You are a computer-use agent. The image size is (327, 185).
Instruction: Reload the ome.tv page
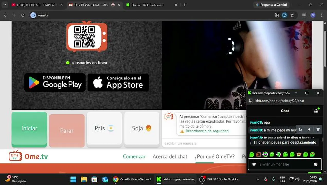tap(23, 15)
